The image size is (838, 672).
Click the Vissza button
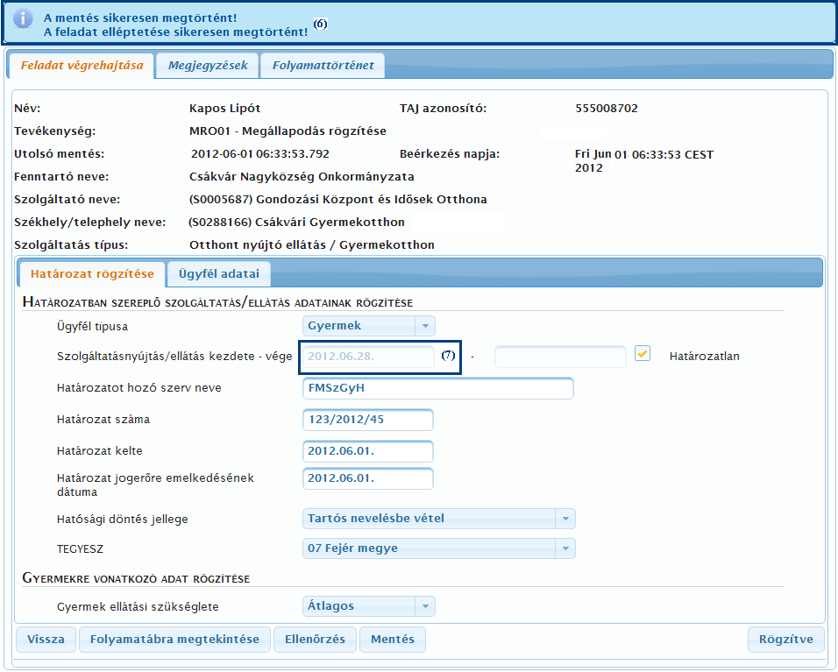coord(46,640)
